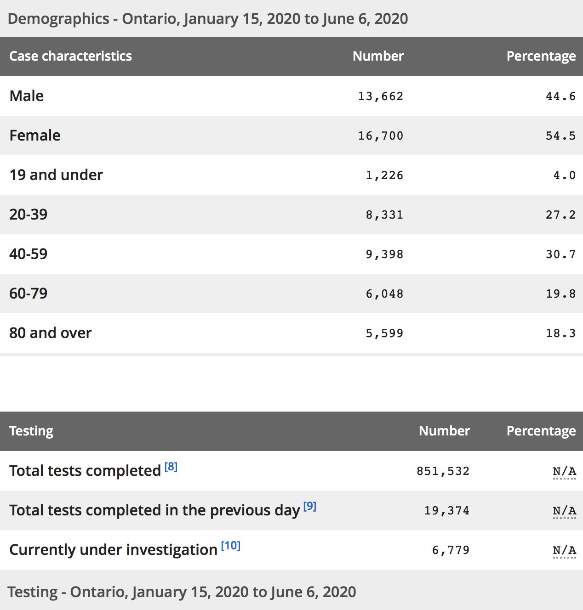Screen dimensions: 583x610
Task: Click N/A abbreviation for Total tests completed
Action: pos(564,471)
